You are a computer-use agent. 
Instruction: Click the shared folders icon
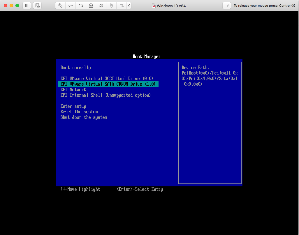click(x=122, y=6)
